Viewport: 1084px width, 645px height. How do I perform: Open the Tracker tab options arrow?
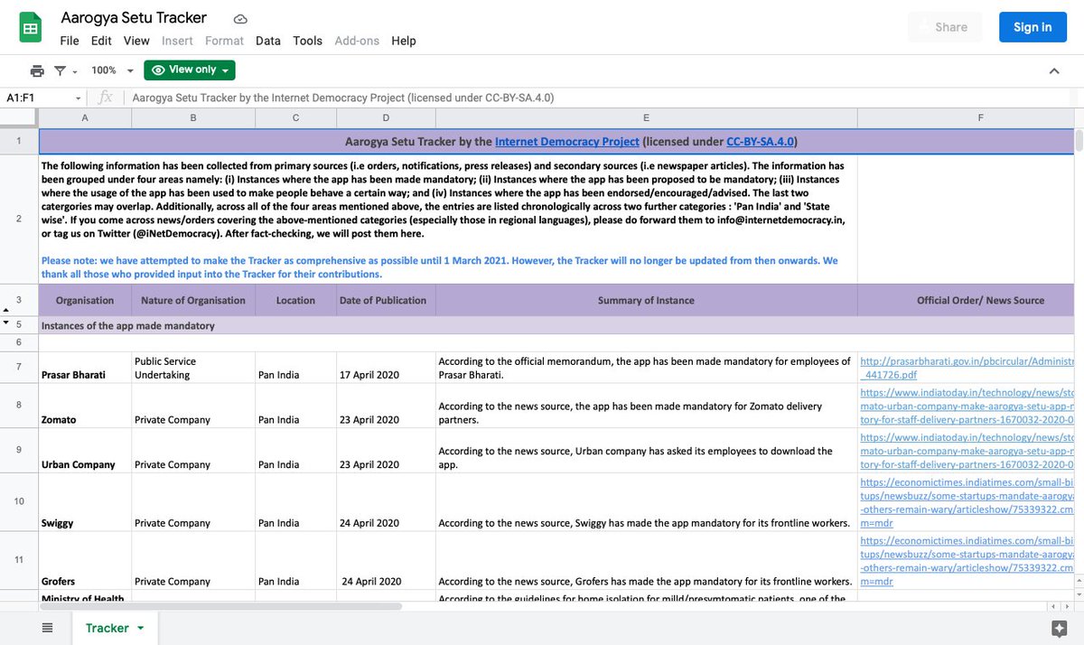pos(140,628)
